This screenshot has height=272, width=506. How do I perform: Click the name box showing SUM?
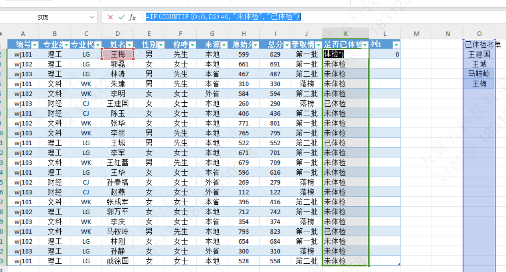pyautogui.click(x=43, y=17)
